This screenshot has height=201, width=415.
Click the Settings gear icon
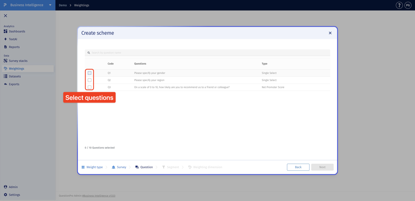pos(5,195)
